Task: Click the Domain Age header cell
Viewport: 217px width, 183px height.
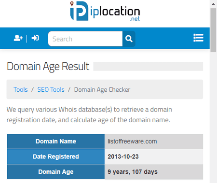Action: [56, 172]
